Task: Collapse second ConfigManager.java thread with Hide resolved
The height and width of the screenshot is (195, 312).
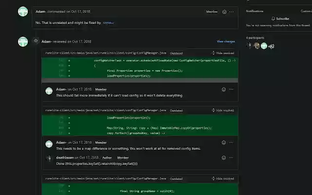Action: [x=223, y=110]
